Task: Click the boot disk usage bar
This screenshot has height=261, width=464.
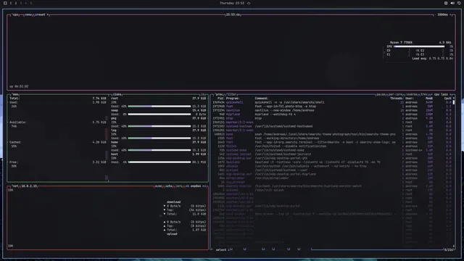Action: click(159, 162)
